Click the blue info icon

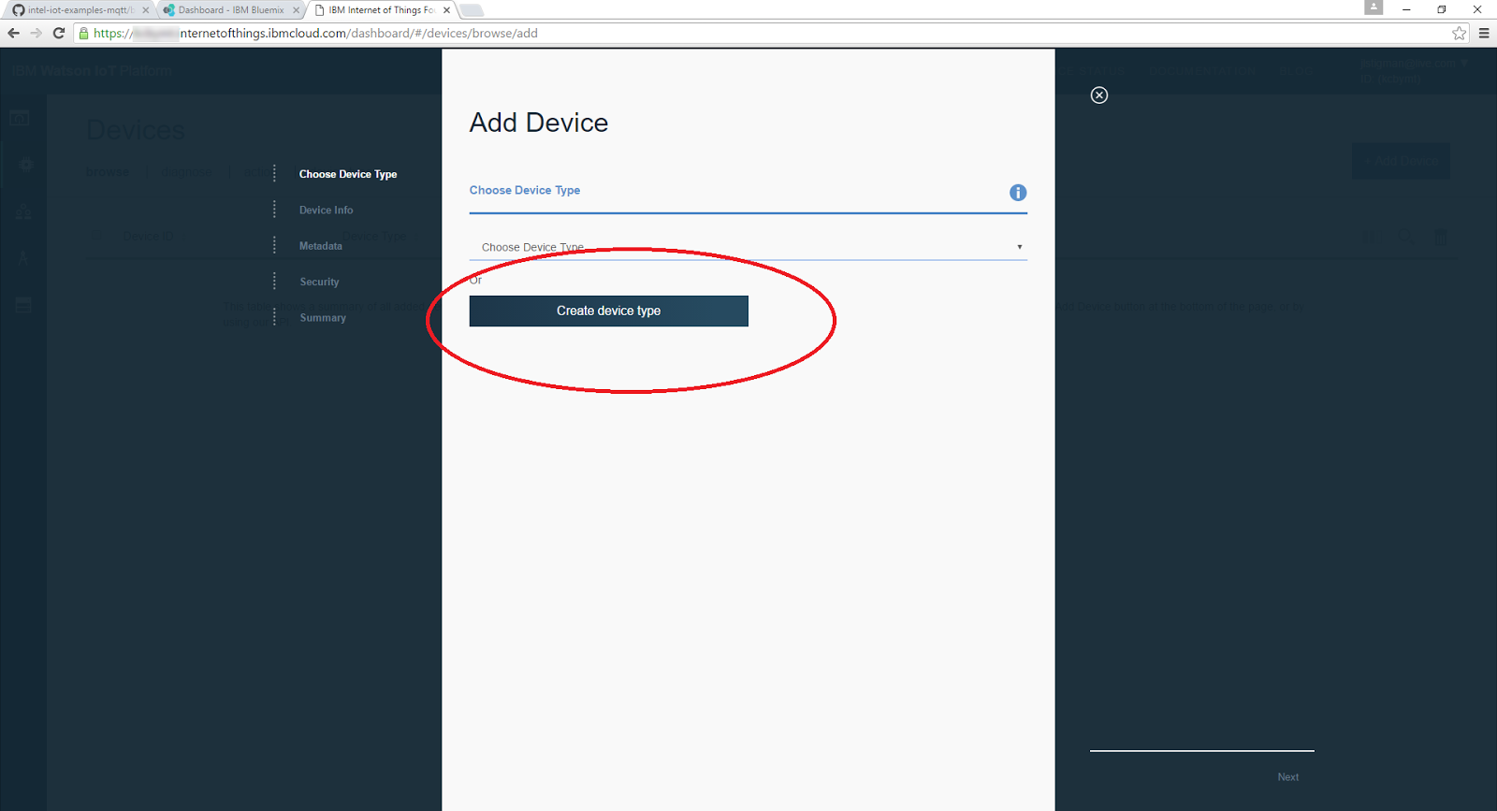(x=1018, y=193)
